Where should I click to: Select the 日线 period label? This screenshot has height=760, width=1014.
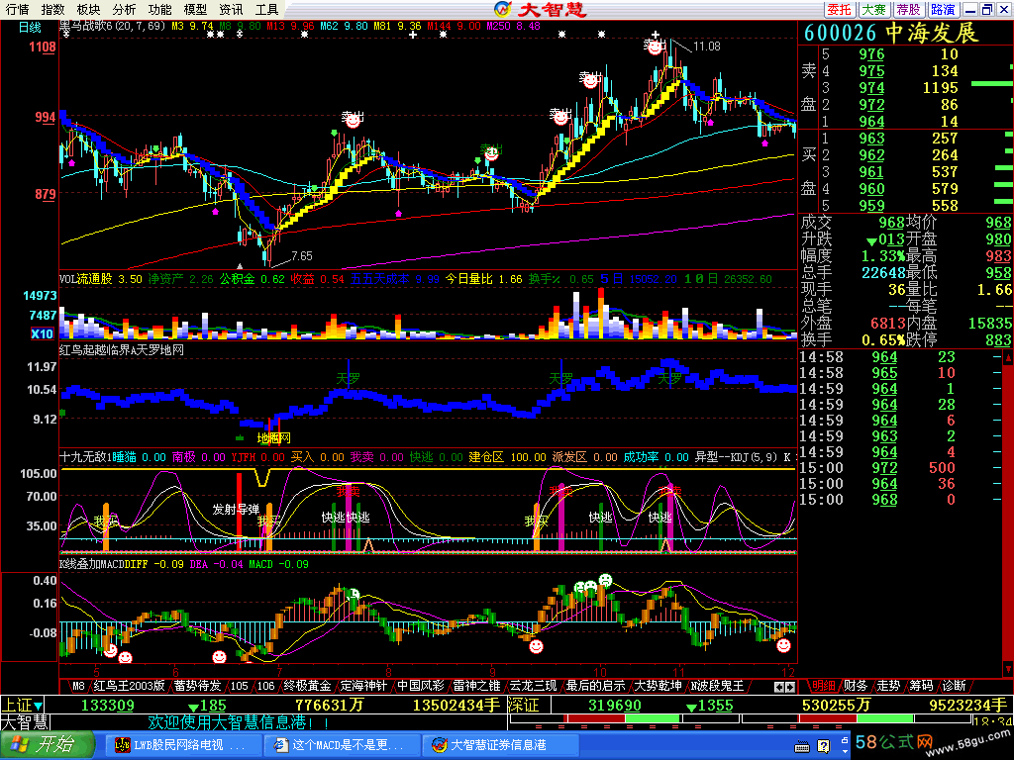30,27
